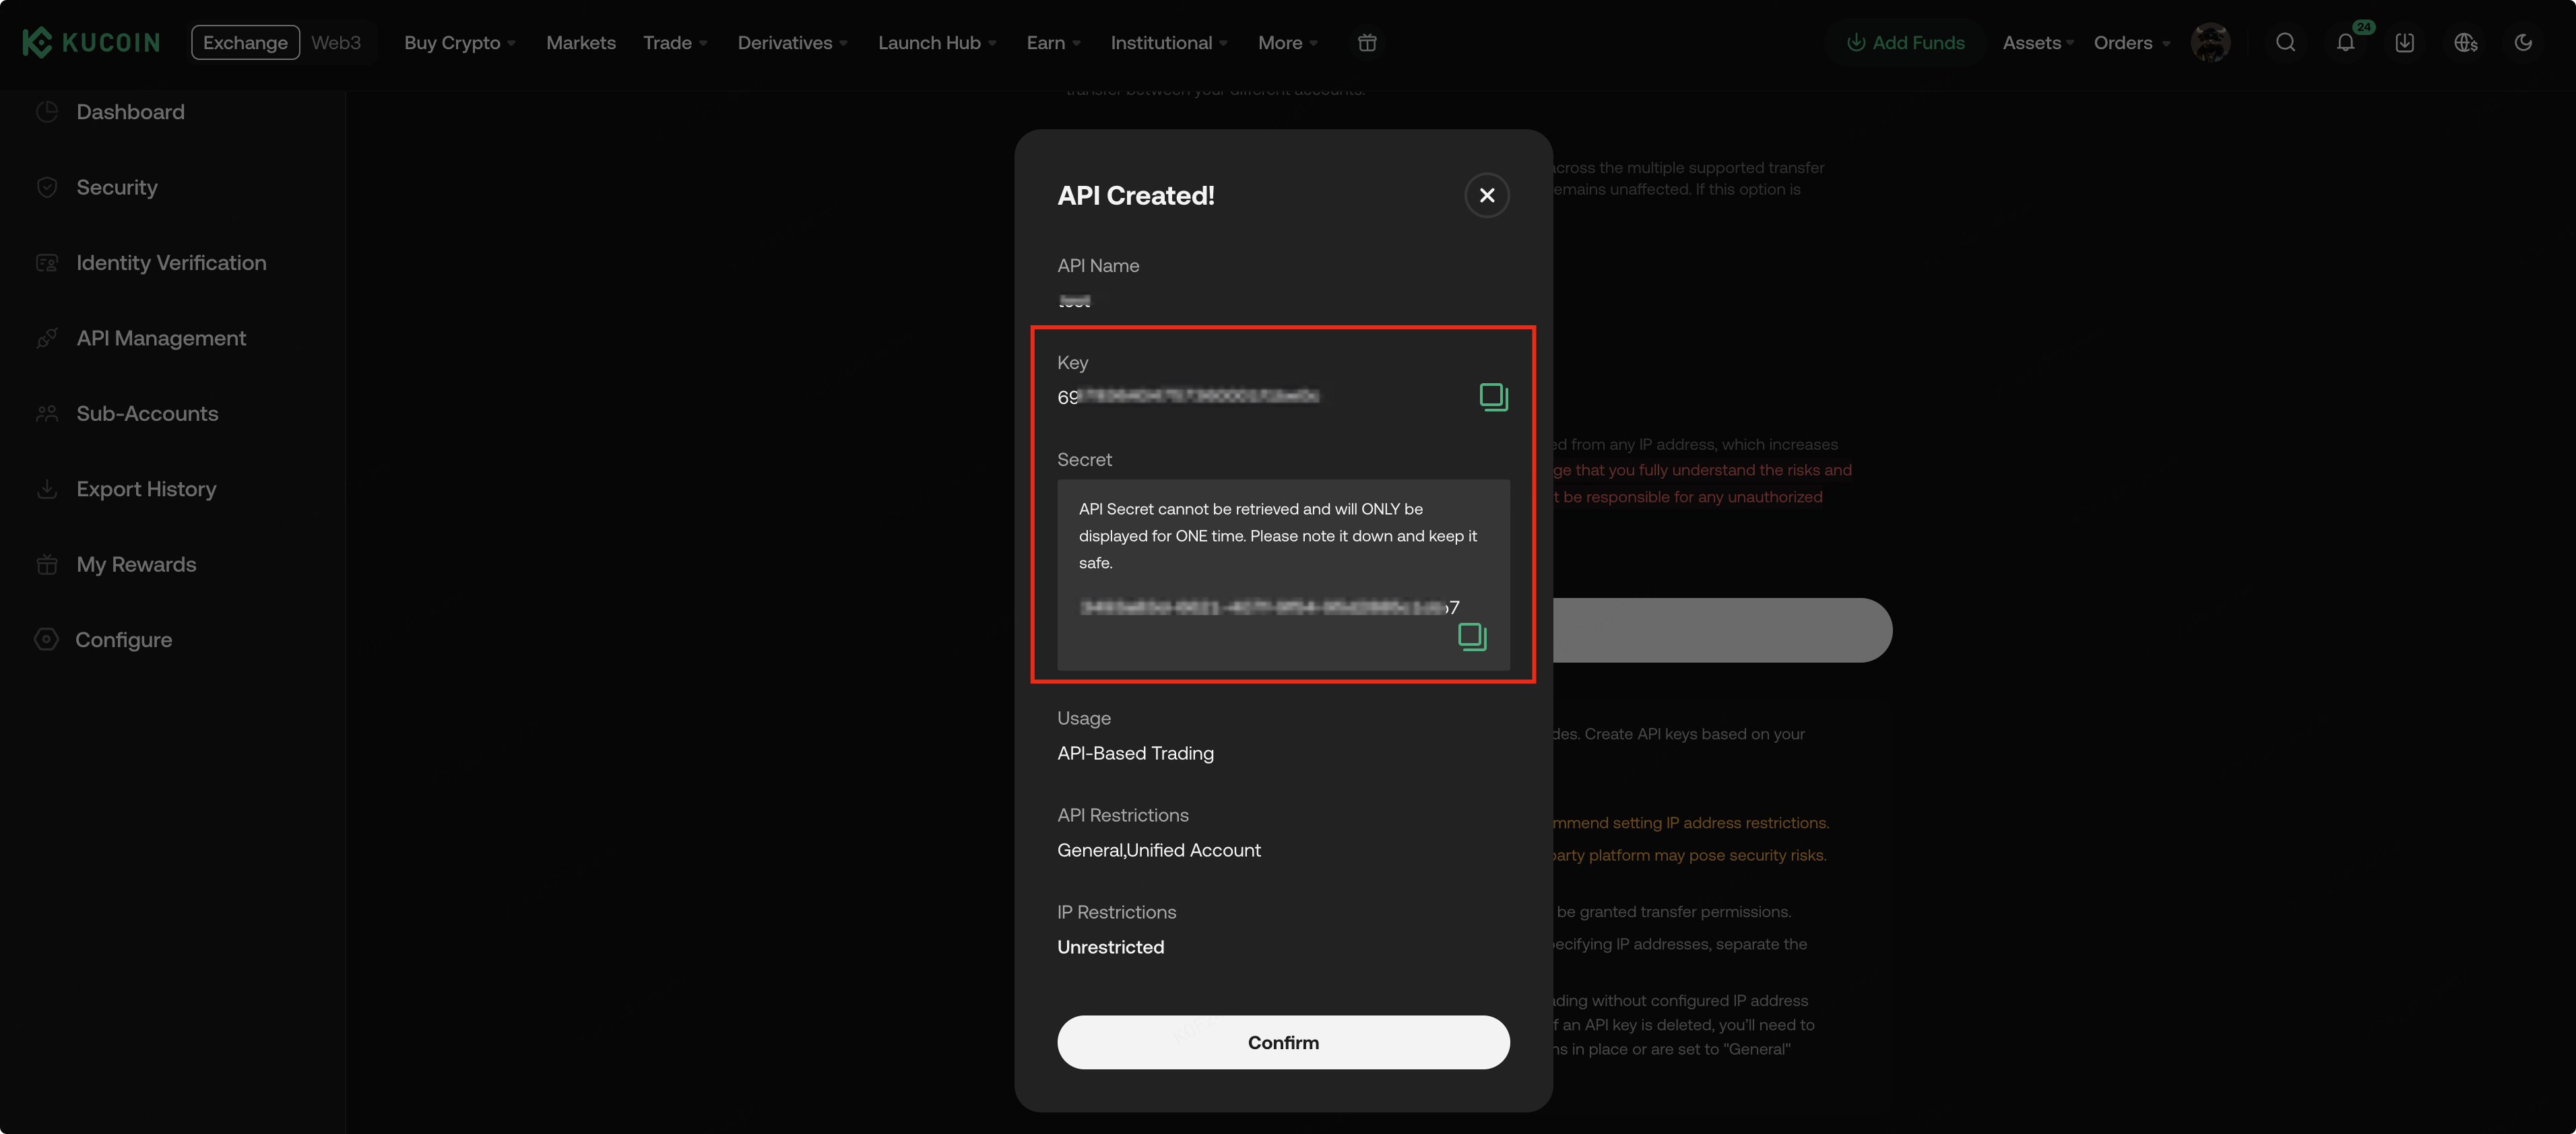Viewport: 2576px width, 1134px height.
Task: Click the KuCoin logo
Action: [91, 42]
